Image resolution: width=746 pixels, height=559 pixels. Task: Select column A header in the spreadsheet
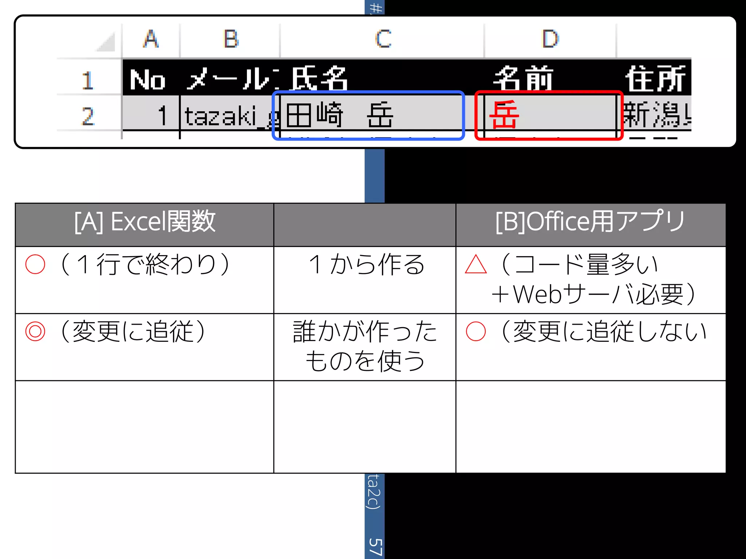(x=151, y=40)
